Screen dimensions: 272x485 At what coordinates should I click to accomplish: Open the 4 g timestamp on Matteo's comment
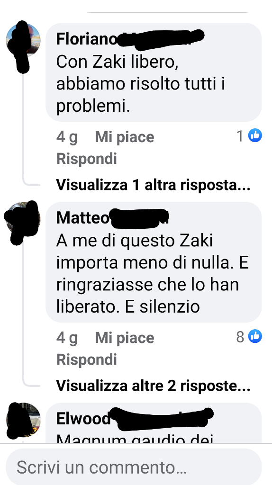(67, 338)
